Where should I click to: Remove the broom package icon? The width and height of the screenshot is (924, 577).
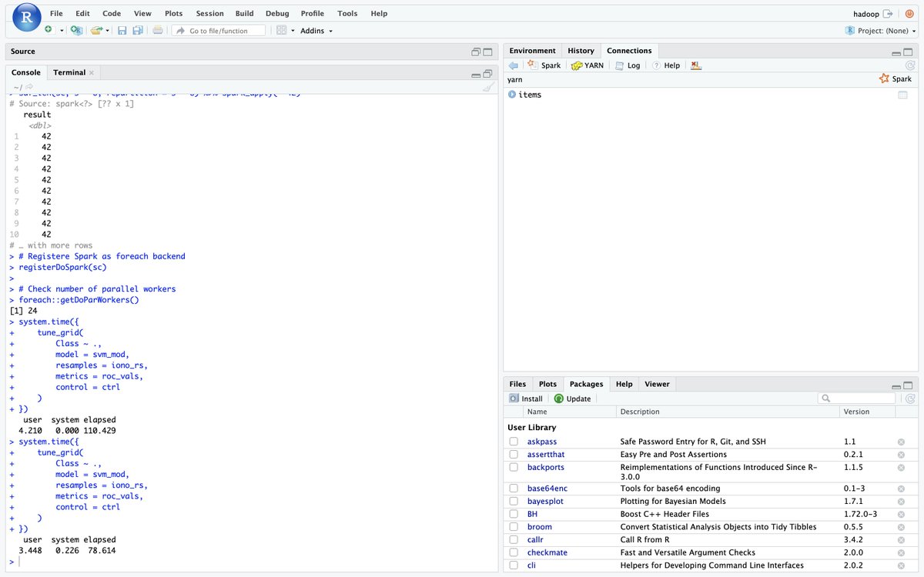901,527
